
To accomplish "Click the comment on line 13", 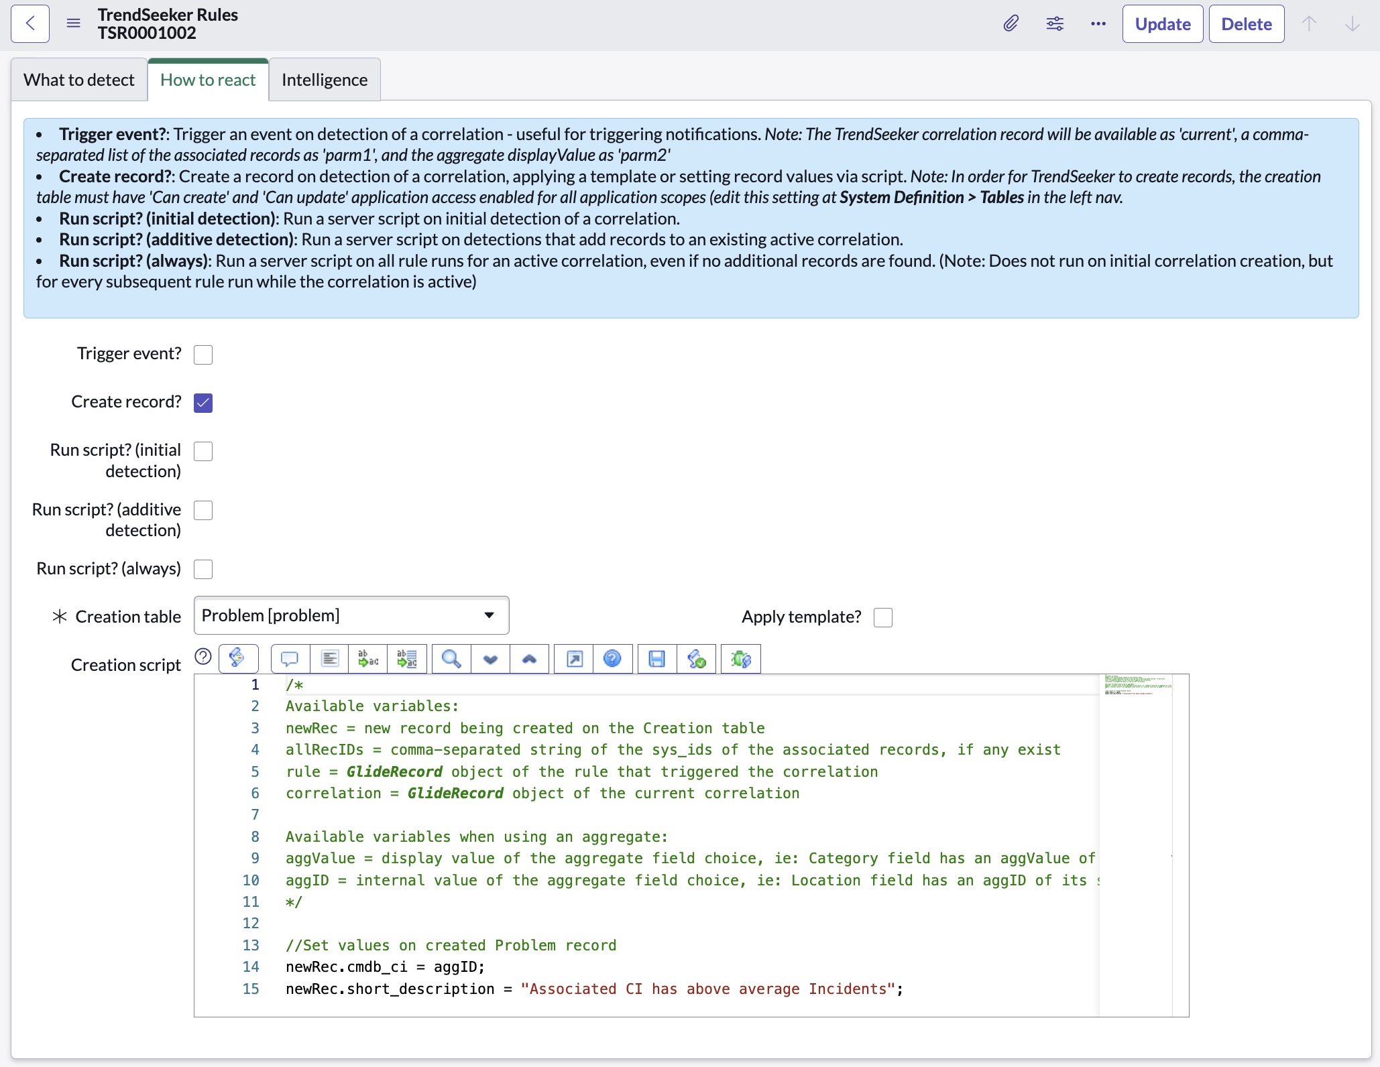I will coord(451,945).
